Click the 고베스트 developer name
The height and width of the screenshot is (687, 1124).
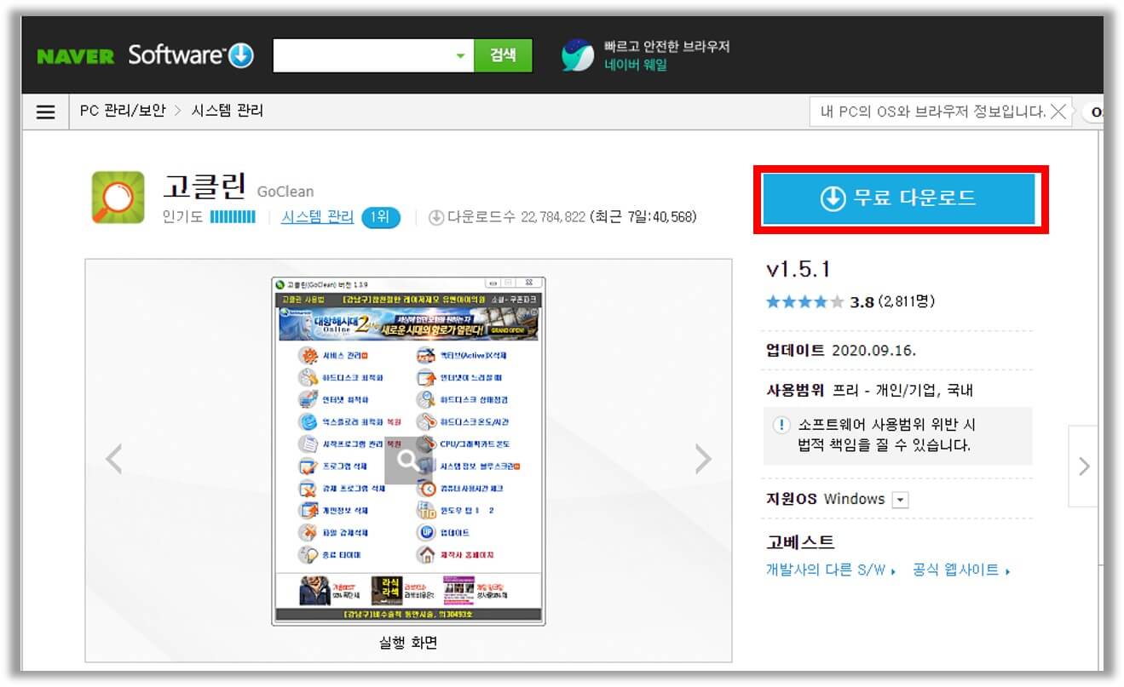pyautogui.click(x=800, y=542)
